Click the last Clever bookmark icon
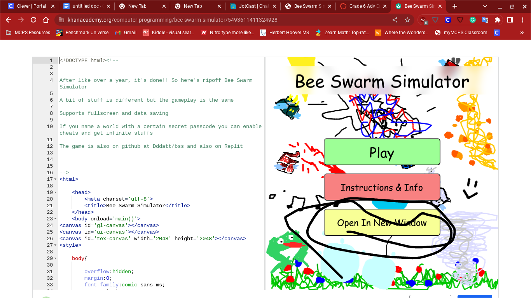531x298 pixels. pyautogui.click(x=496, y=33)
